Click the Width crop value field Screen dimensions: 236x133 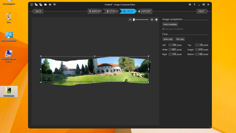pyautogui.click(x=172, y=49)
